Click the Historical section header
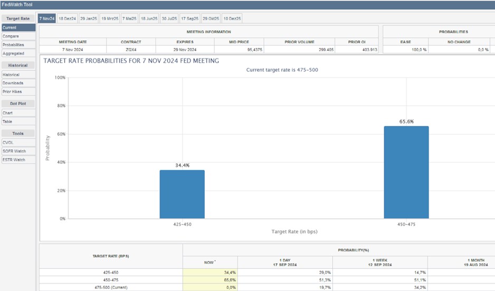 pyautogui.click(x=18, y=65)
